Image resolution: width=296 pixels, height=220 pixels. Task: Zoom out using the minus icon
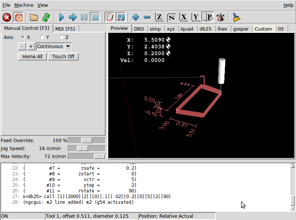(147, 17)
